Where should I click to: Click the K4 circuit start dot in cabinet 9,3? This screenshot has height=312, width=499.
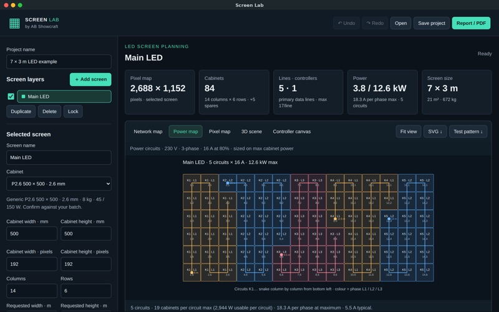click(x=335, y=219)
